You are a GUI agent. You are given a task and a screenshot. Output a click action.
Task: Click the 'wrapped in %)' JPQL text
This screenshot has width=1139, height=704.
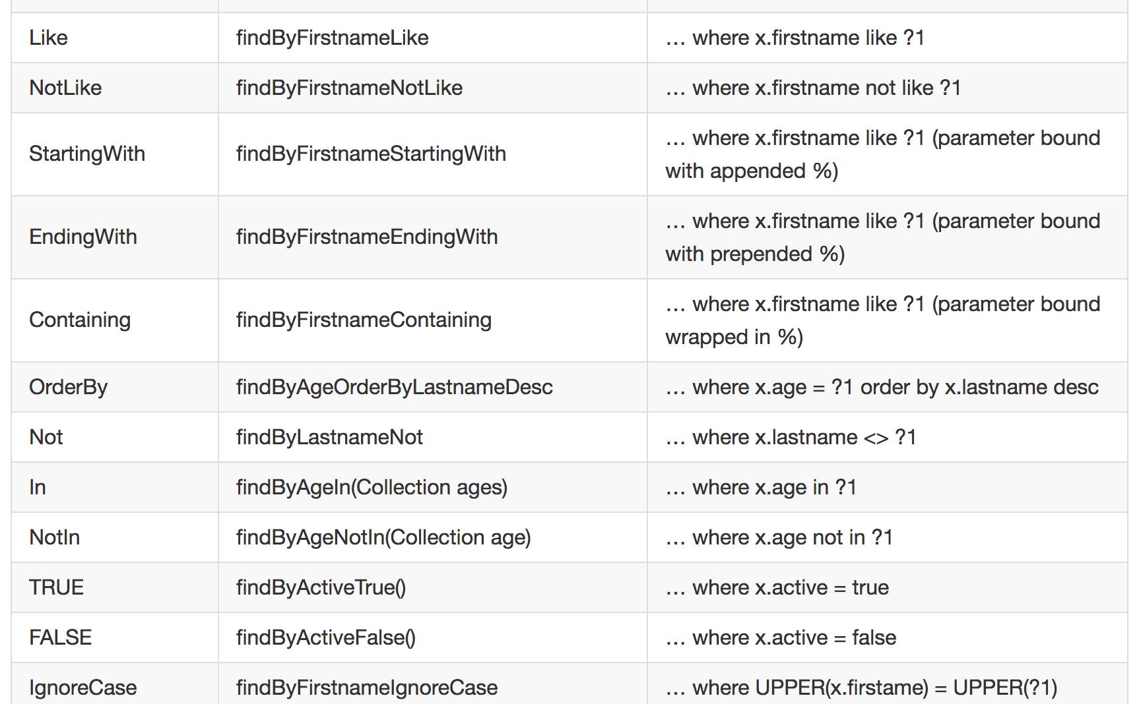(734, 337)
